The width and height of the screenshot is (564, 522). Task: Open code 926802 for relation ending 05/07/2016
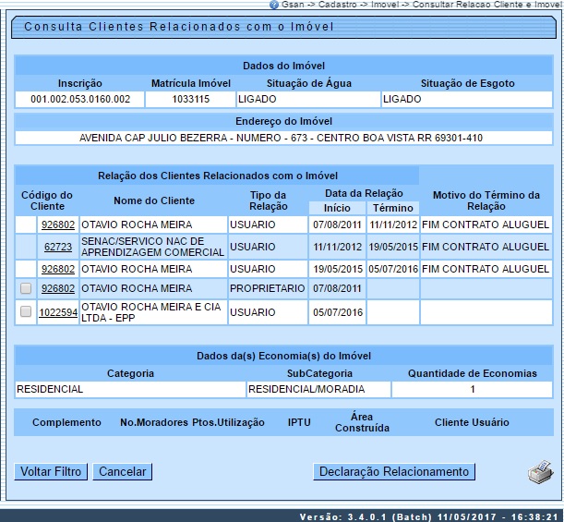(57, 269)
